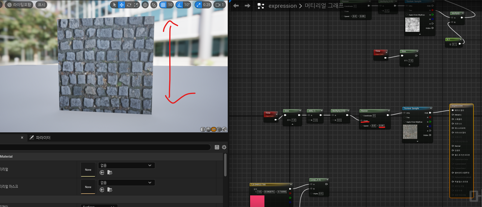Open surface snapping options icon

154,5
